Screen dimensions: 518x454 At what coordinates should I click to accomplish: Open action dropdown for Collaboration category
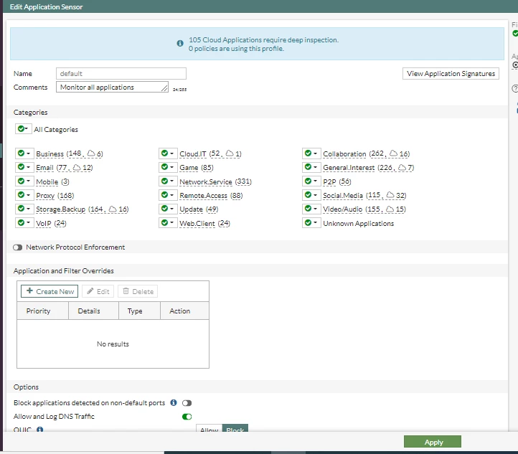[311, 153]
